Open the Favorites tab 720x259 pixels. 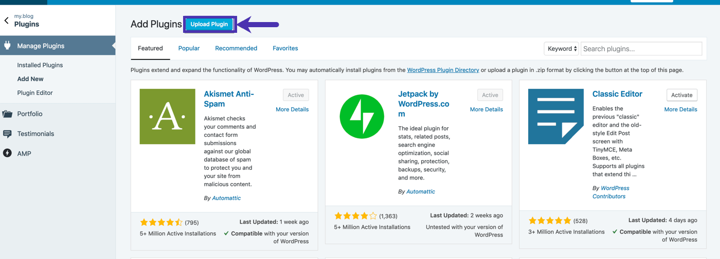point(285,48)
